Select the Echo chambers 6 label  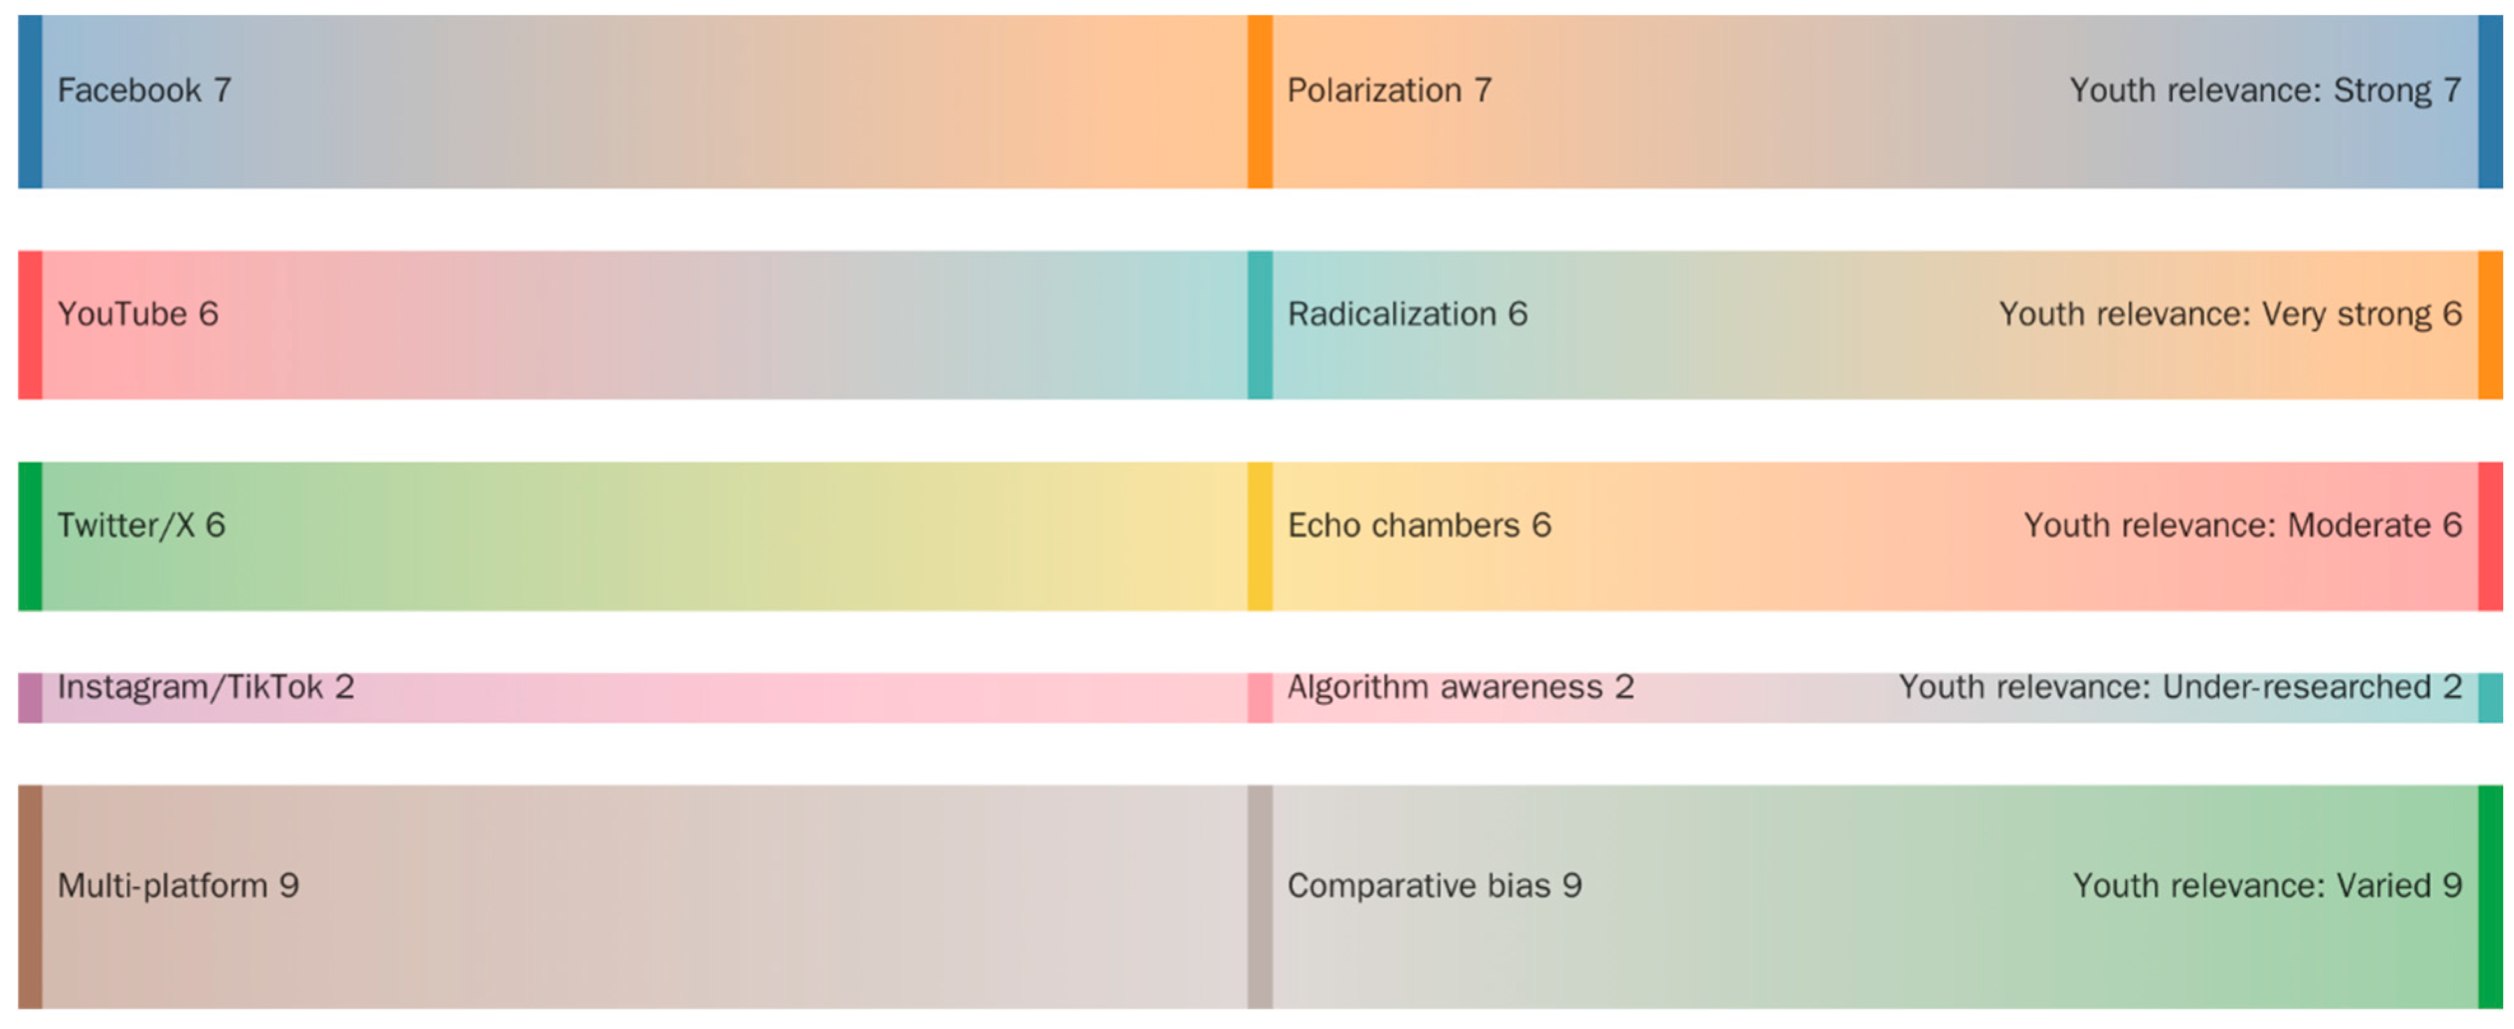[1418, 525]
